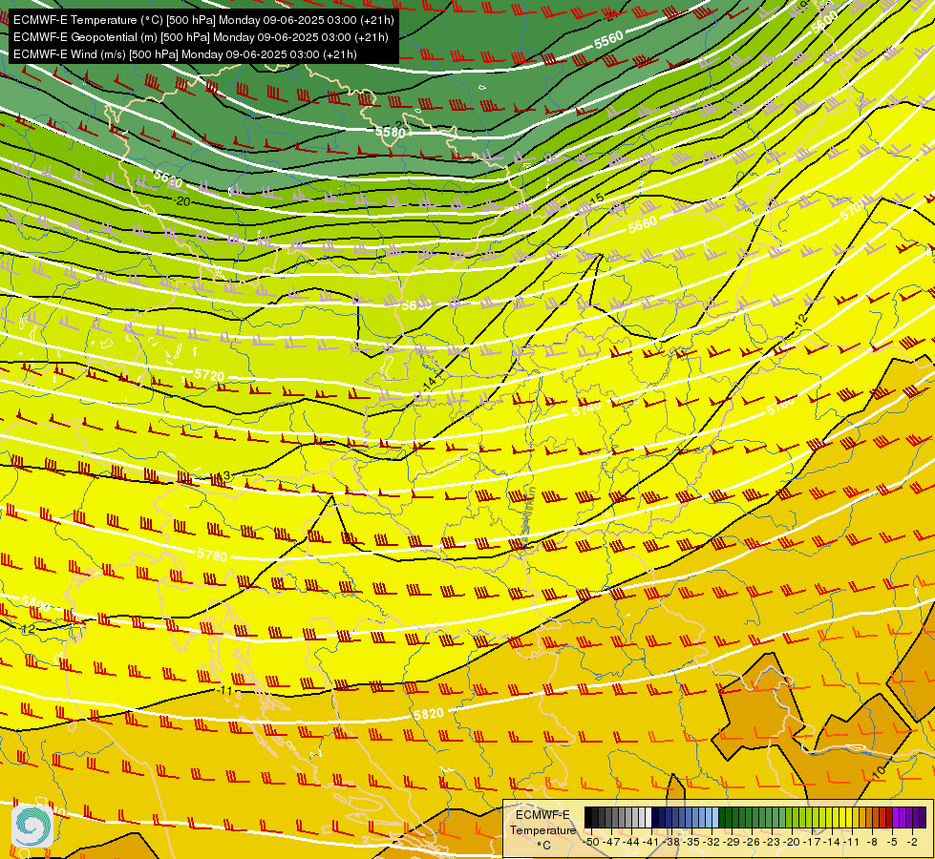Click the -2 value on the temperature legend
Viewport: 935px width, 859px height.
[x=912, y=842]
